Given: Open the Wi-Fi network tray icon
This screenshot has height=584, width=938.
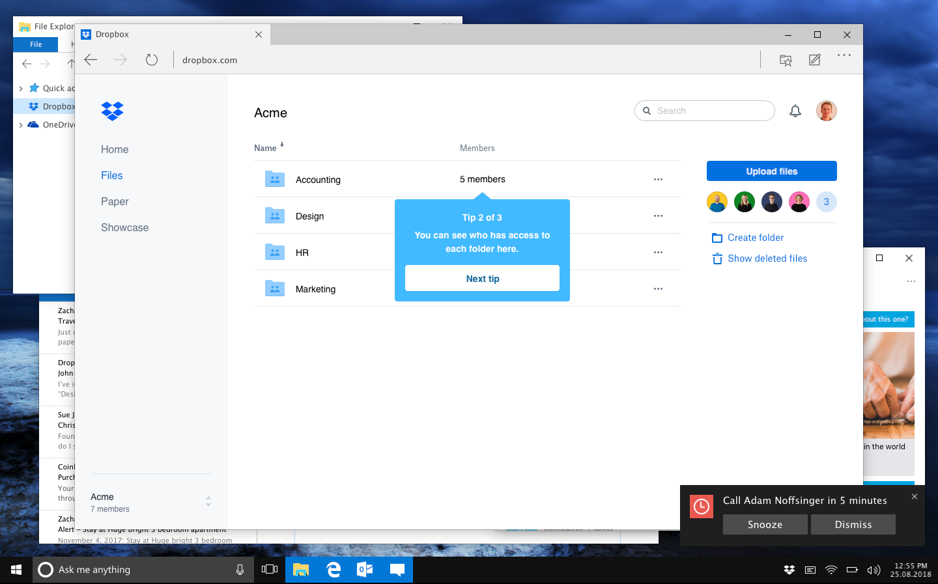Looking at the screenshot, I should coord(831,570).
